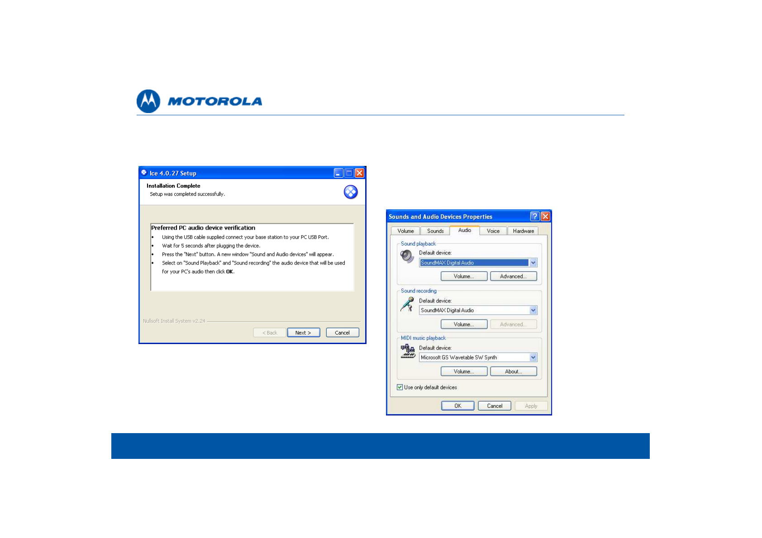Image resolution: width=762 pixels, height=538 pixels.
Task: Minimize the Ice 4.0.27 Setup window
Action: coord(338,173)
